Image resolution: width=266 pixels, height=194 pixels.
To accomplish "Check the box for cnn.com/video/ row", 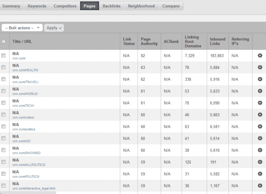I will 3,115.
